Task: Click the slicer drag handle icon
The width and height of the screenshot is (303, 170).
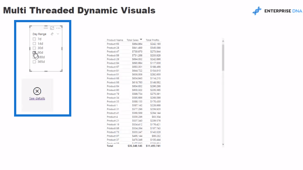Action: 46,28
